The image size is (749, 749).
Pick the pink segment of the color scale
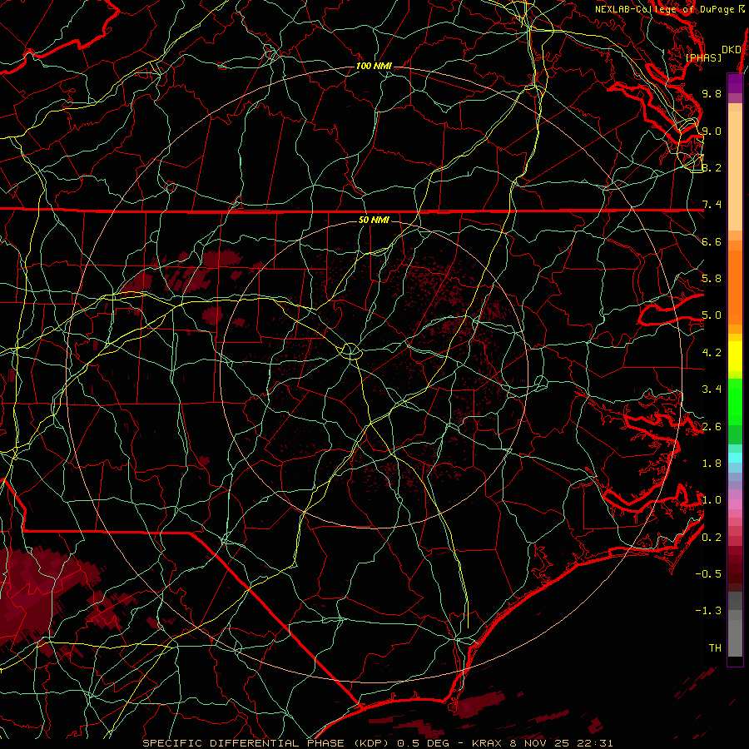coord(735,504)
